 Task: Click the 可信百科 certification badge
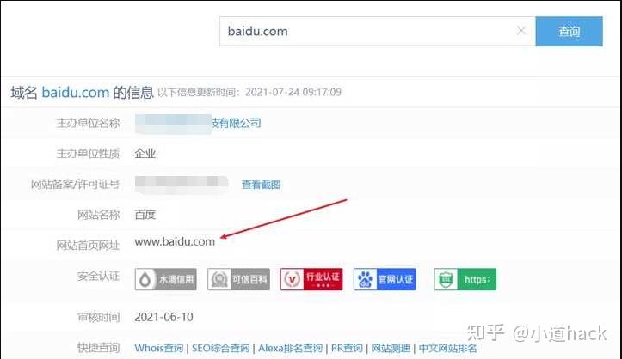point(238,279)
